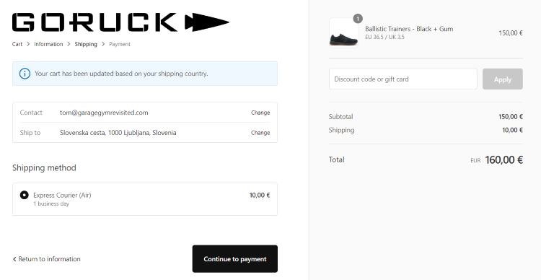Return to information page
This screenshot has height=280, width=541.
click(47, 259)
